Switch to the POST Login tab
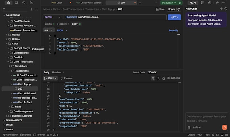Image resolution: width=230 pixels, height=137 pixels. pyautogui.click(x=57, y=3)
